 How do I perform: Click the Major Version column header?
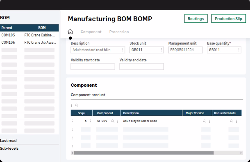coord(197,113)
